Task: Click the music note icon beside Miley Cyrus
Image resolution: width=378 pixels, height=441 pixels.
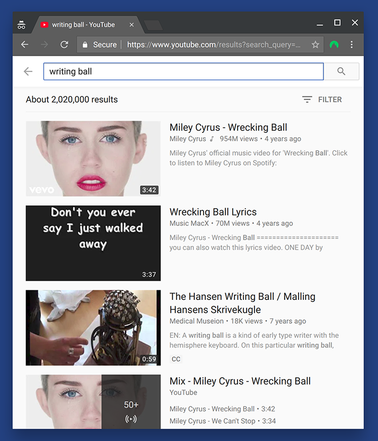Action: [x=212, y=139]
